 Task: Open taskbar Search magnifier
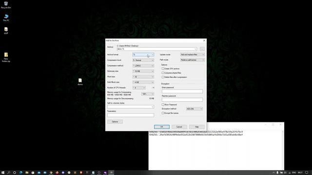pyautogui.click(x=9, y=173)
